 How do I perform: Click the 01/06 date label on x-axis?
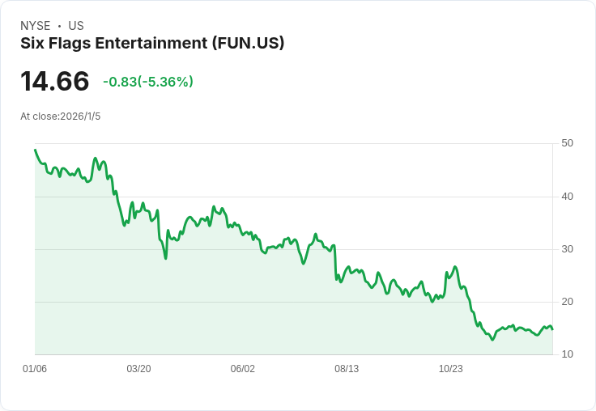pos(35,368)
